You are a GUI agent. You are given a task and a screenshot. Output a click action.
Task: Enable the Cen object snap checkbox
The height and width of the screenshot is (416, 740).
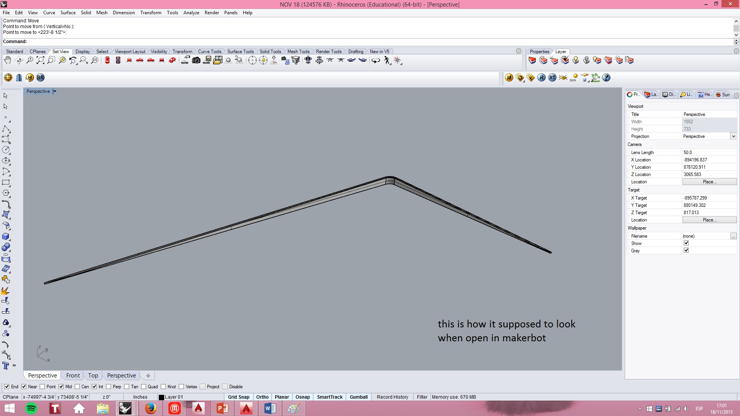click(77, 387)
